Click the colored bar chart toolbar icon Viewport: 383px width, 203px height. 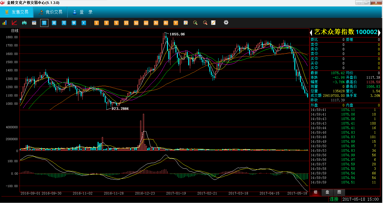pos(5,23)
